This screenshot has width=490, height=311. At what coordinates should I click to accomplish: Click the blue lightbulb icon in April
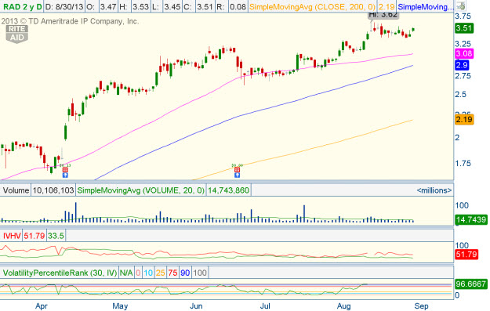coord(65,175)
